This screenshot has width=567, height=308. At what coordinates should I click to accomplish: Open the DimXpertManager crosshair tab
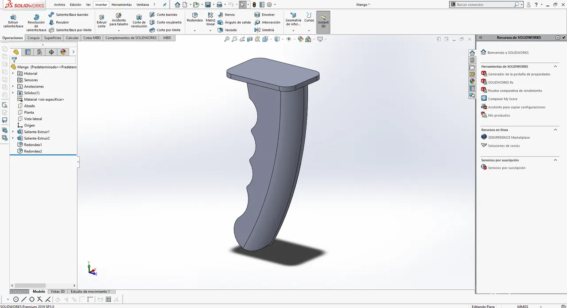[51, 52]
